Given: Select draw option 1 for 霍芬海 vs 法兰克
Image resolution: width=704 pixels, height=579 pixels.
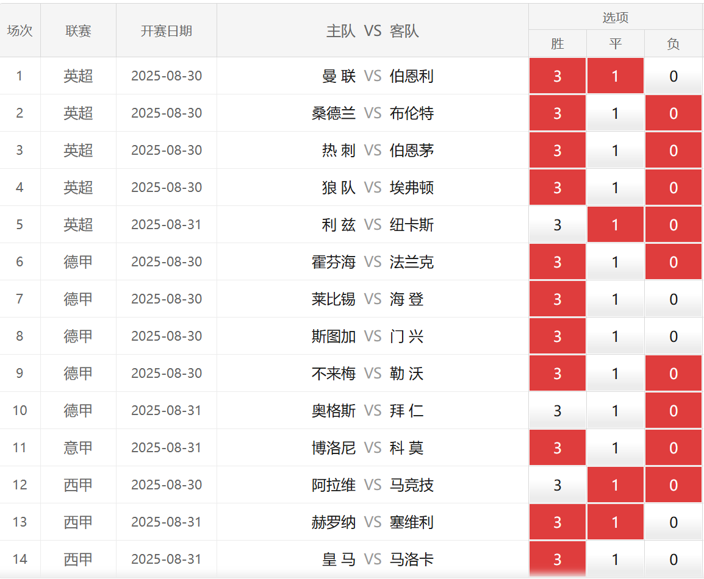Looking at the screenshot, I should click(x=615, y=262).
